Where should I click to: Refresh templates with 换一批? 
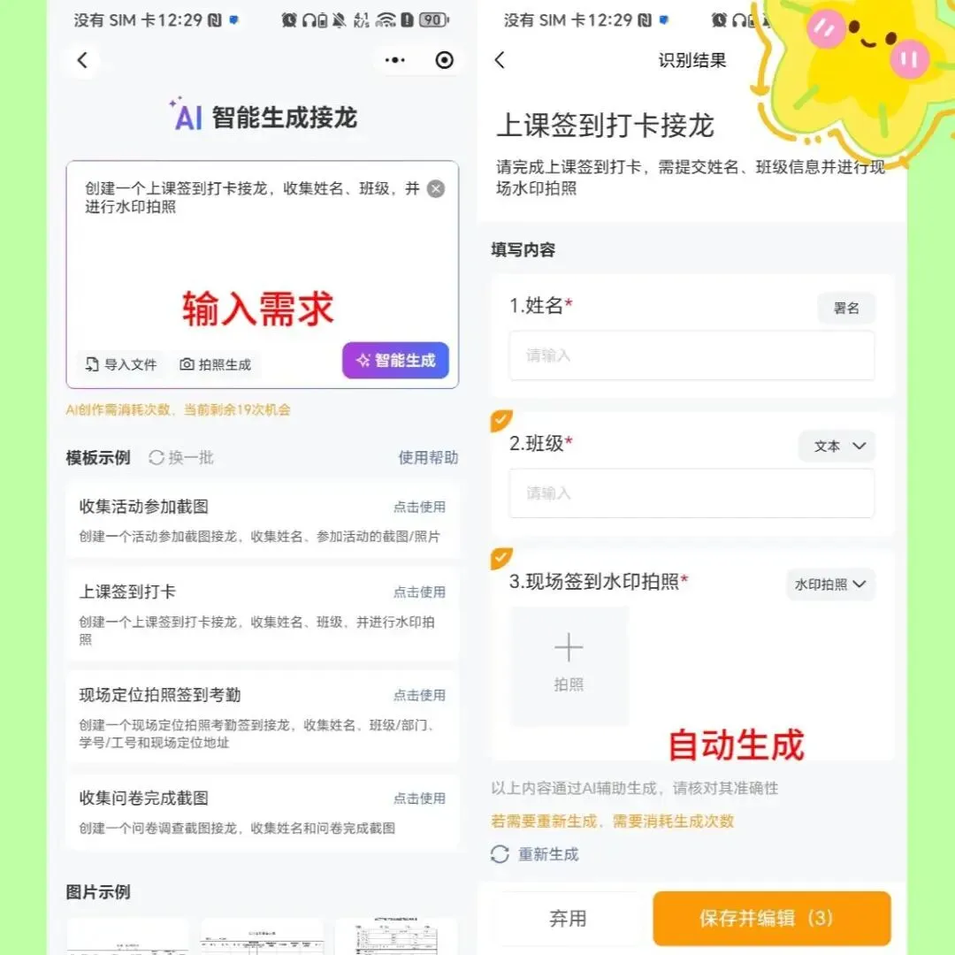pos(181,457)
